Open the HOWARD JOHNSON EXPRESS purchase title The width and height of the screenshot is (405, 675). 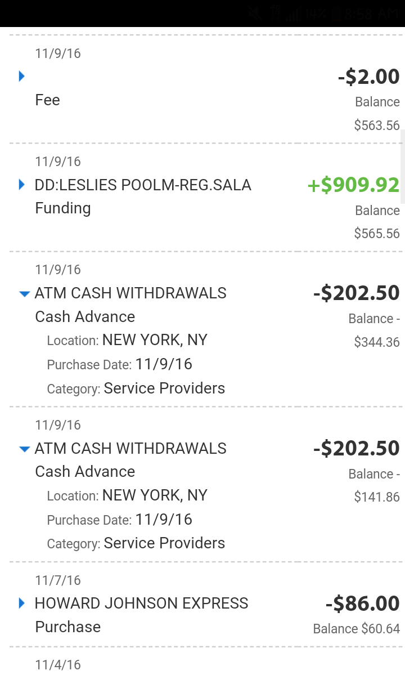pyautogui.click(x=141, y=604)
